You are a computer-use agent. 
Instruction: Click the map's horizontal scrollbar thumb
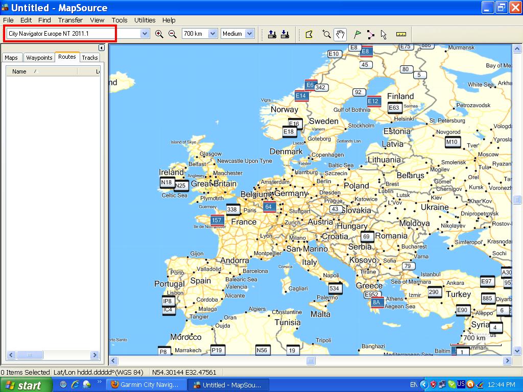311,361
